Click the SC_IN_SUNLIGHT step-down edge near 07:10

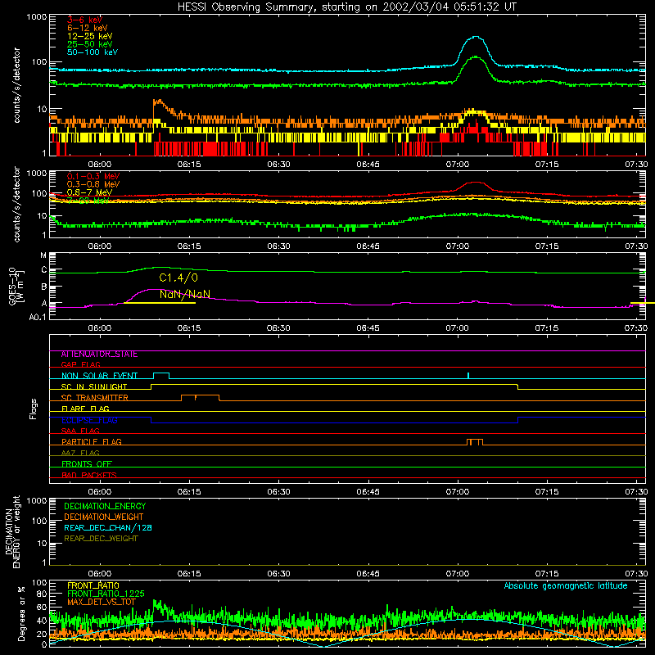[x=518, y=386]
